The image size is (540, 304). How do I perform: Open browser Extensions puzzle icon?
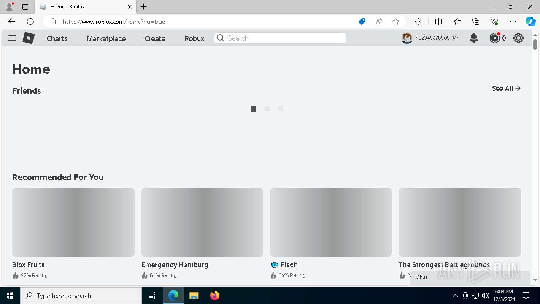[418, 22]
